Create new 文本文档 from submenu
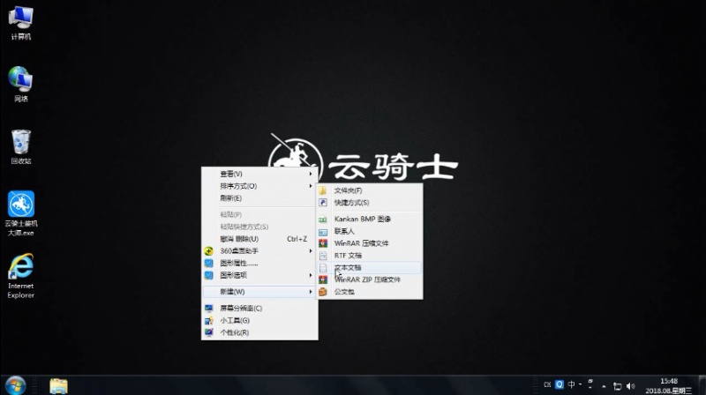 (x=370, y=268)
